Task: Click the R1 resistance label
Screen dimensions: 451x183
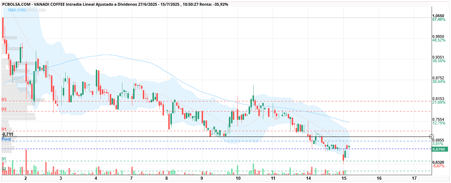Action: pyautogui.click(x=4, y=129)
